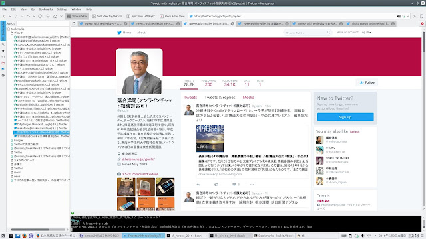This screenshot has height=239, width=426.
Task: Click the bookmark page icon beside Go
Action: [421, 16]
